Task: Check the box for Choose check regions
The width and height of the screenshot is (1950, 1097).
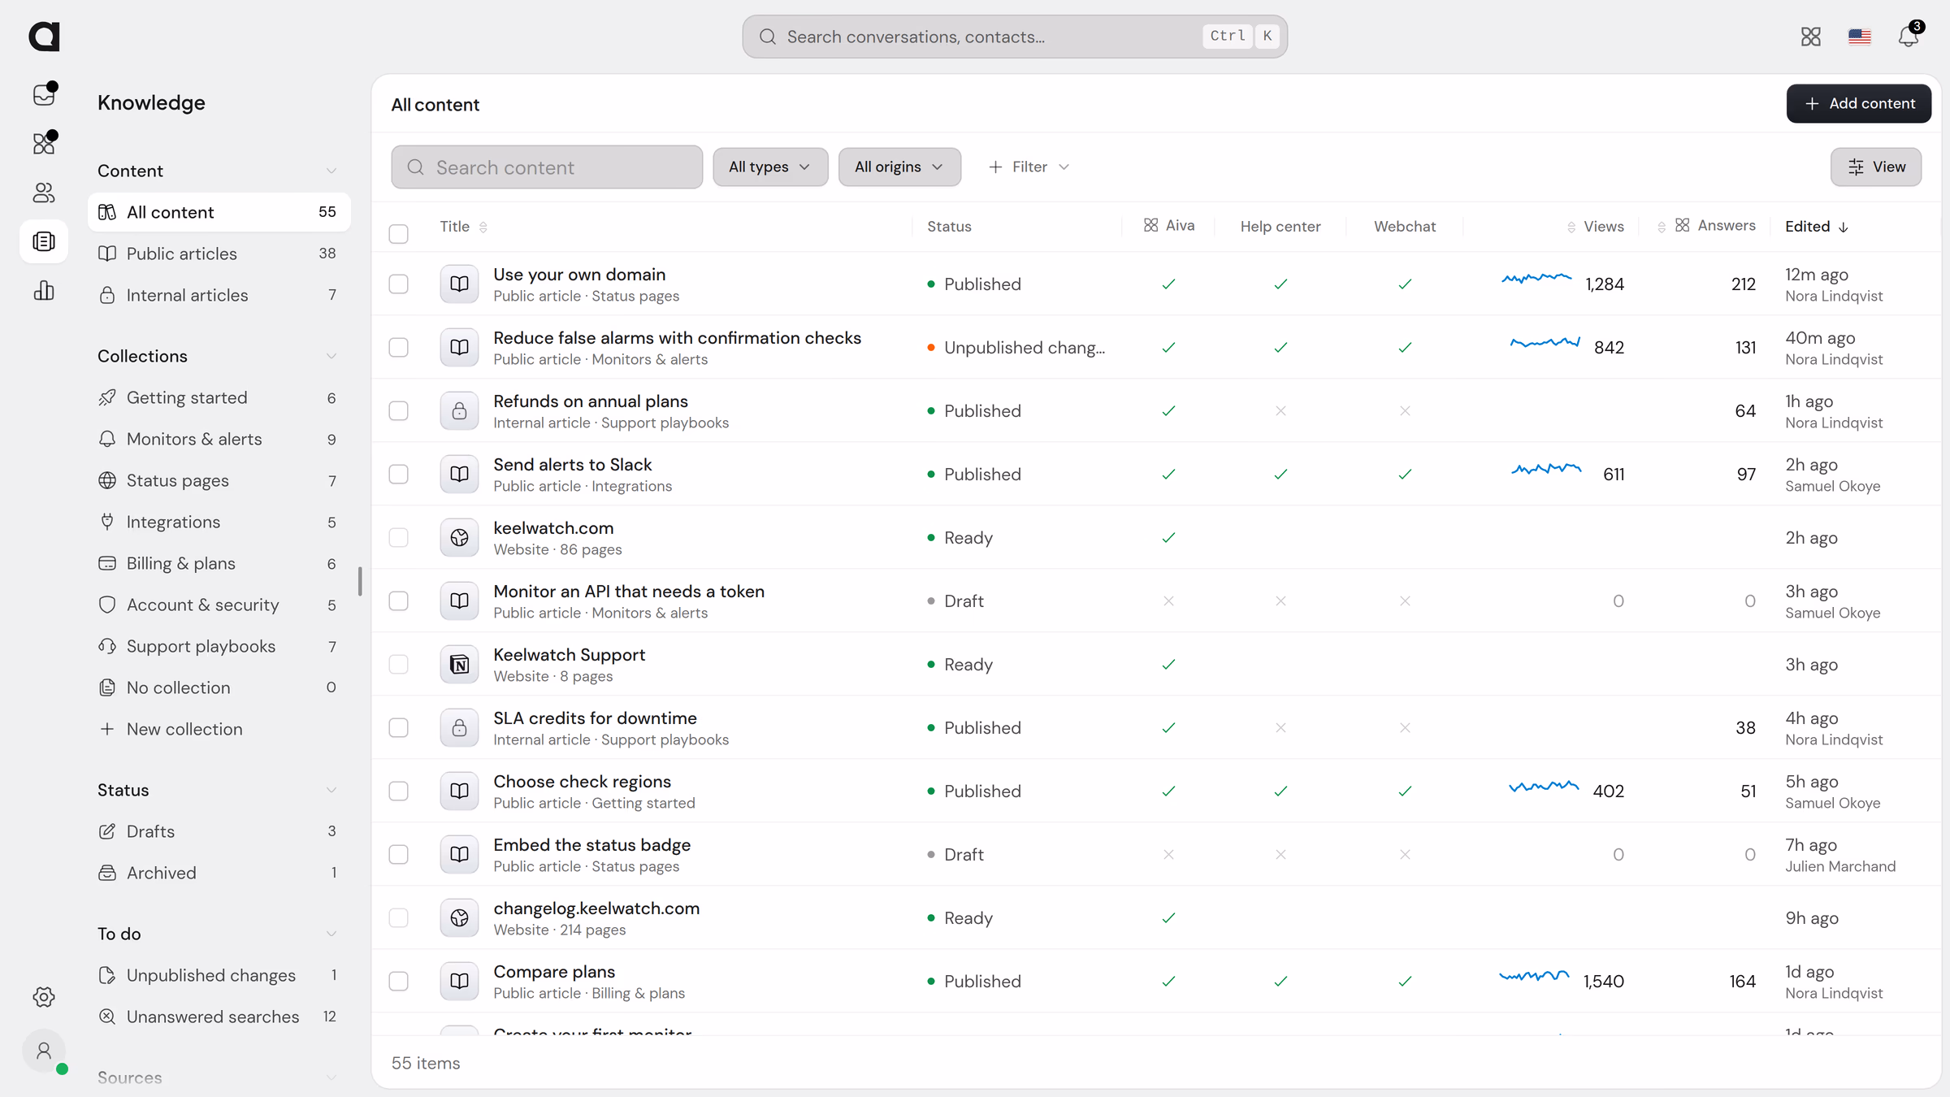Action: [398, 791]
